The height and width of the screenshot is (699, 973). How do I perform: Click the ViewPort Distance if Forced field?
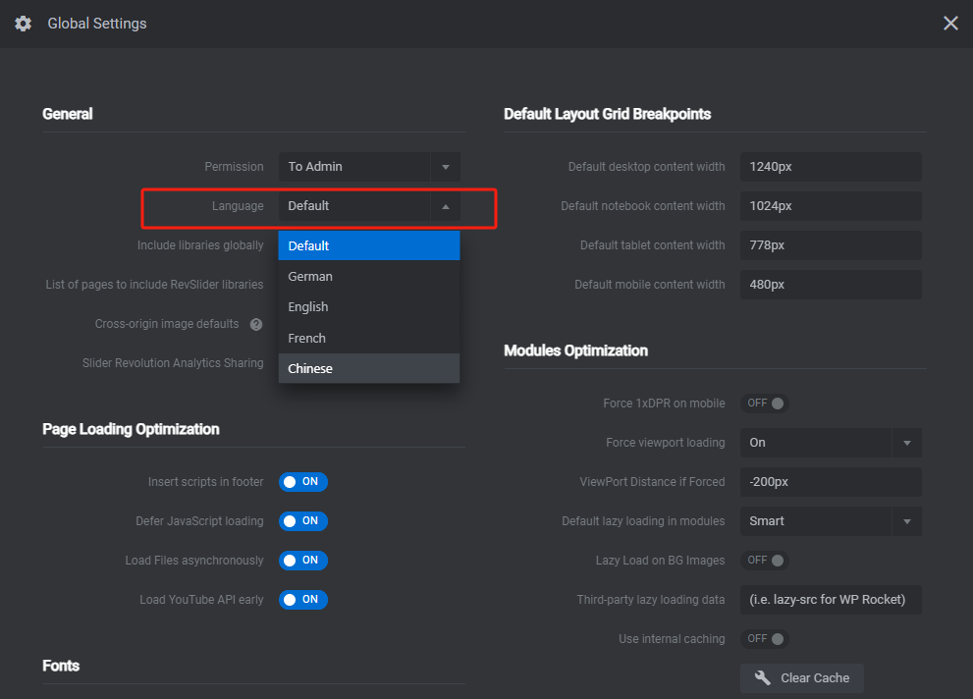(x=830, y=482)
